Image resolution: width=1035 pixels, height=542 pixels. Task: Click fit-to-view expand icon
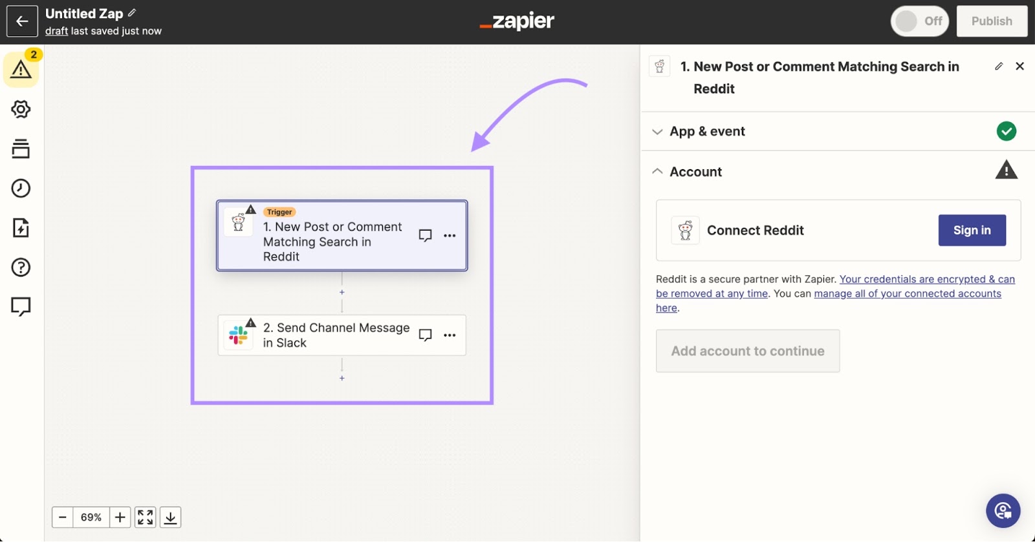[x=146, y=517]
